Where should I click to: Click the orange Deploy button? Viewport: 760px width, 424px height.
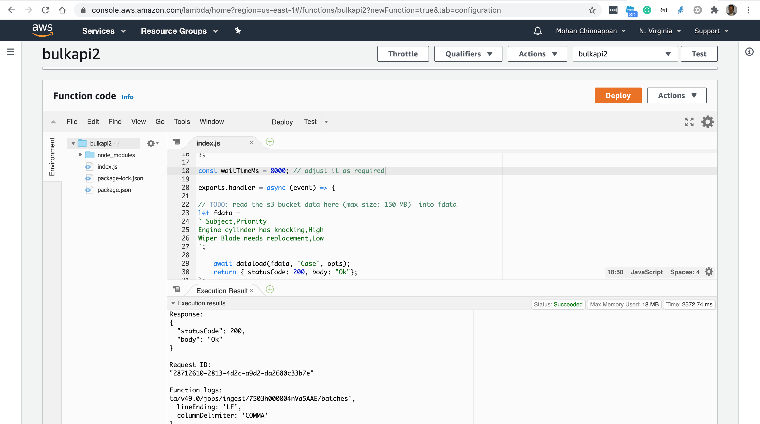coord(618,95)
